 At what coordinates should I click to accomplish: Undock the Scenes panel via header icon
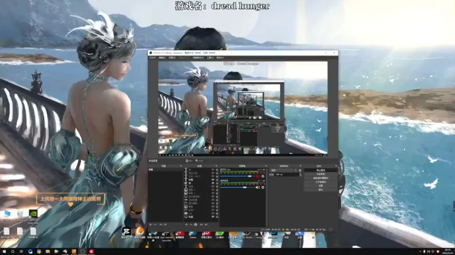[181, 166]
